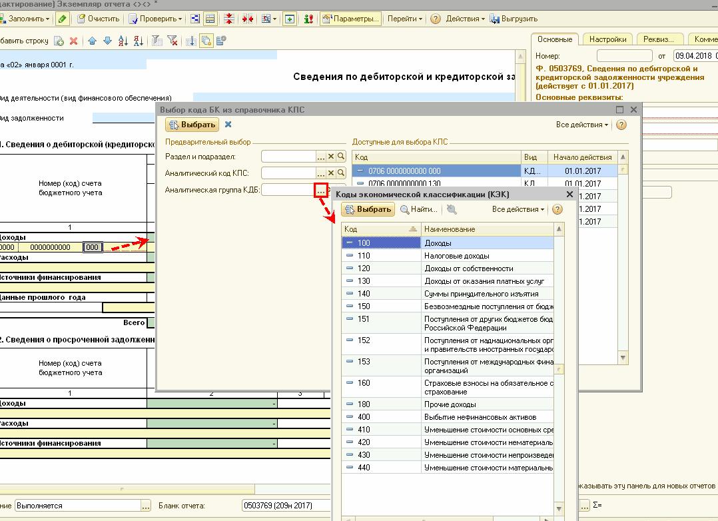Switch to the Реквиз... tab

pyautogui.click(x=659, y=39)
